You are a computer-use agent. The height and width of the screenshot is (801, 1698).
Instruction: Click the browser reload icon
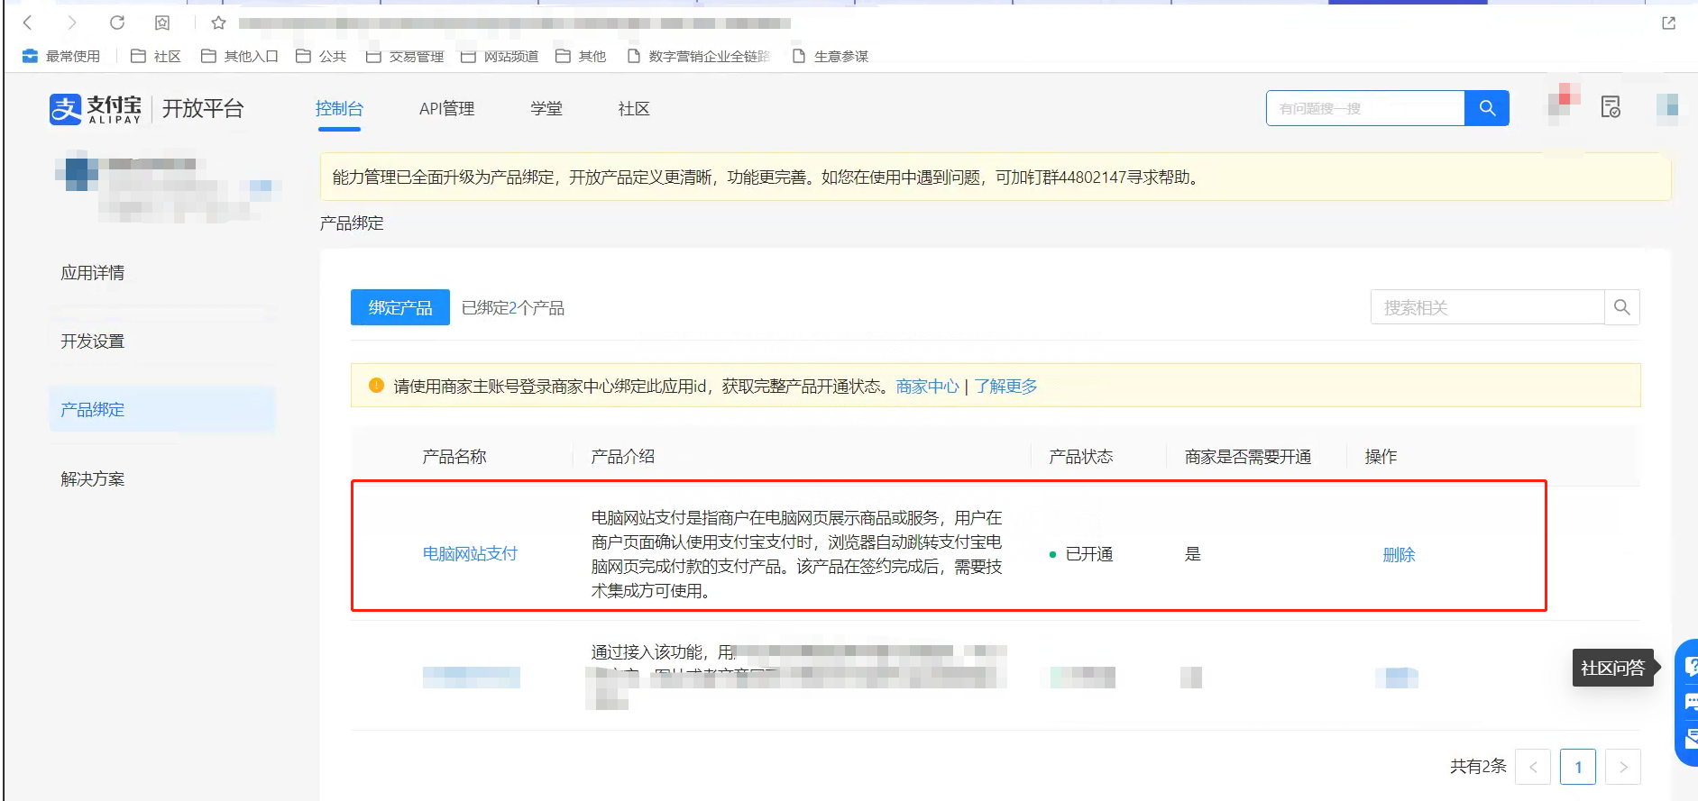coord(117,23)
